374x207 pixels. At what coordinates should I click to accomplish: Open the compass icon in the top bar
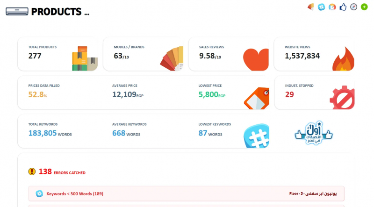point(354,7)
